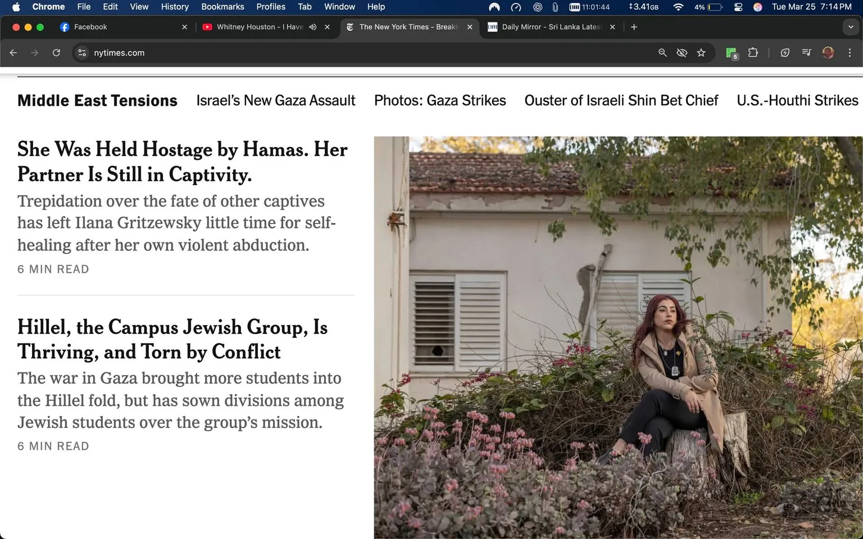Bookmark the page with the star icon
The image size is (863, 539).
pos(701,52)
